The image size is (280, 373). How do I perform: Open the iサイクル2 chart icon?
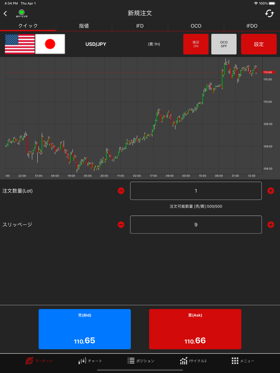(184, 361)
